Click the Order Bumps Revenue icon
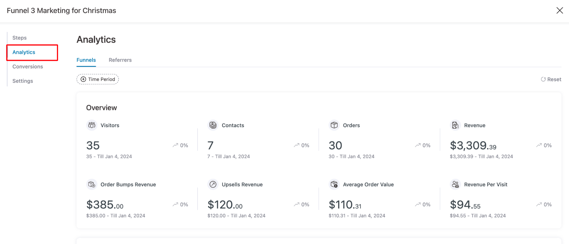The height and width of the screenshot is (244, 569). pos(92,184)
